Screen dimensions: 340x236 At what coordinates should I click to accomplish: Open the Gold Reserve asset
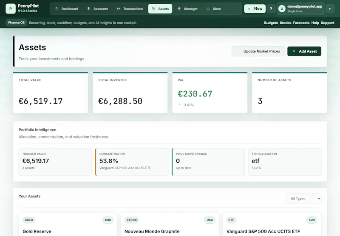point(37,231)
